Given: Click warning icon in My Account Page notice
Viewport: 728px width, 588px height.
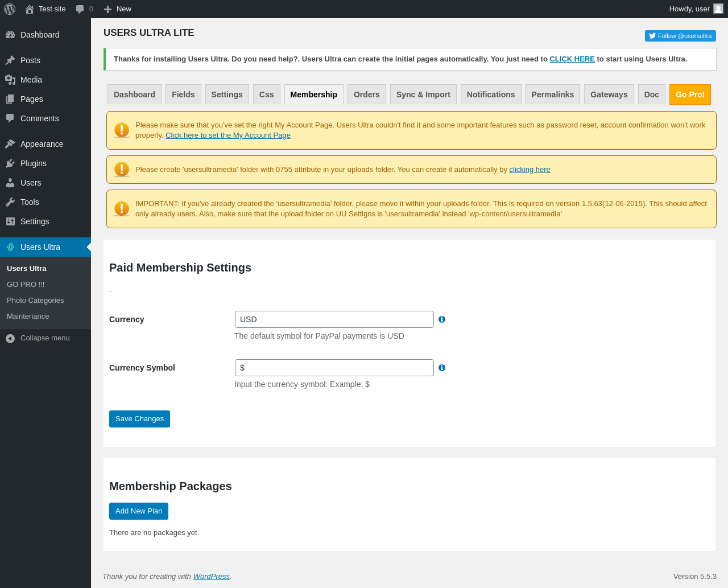Looking at the screenshot, I should coord(122,130).
